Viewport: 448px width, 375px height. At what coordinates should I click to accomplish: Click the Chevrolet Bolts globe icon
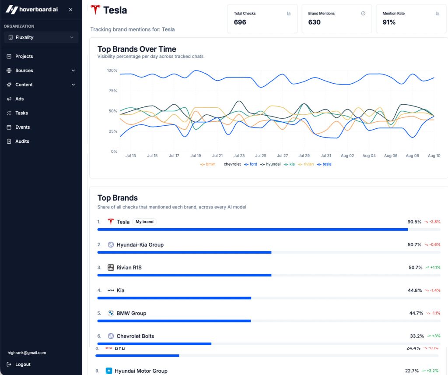tap(111, 336)
